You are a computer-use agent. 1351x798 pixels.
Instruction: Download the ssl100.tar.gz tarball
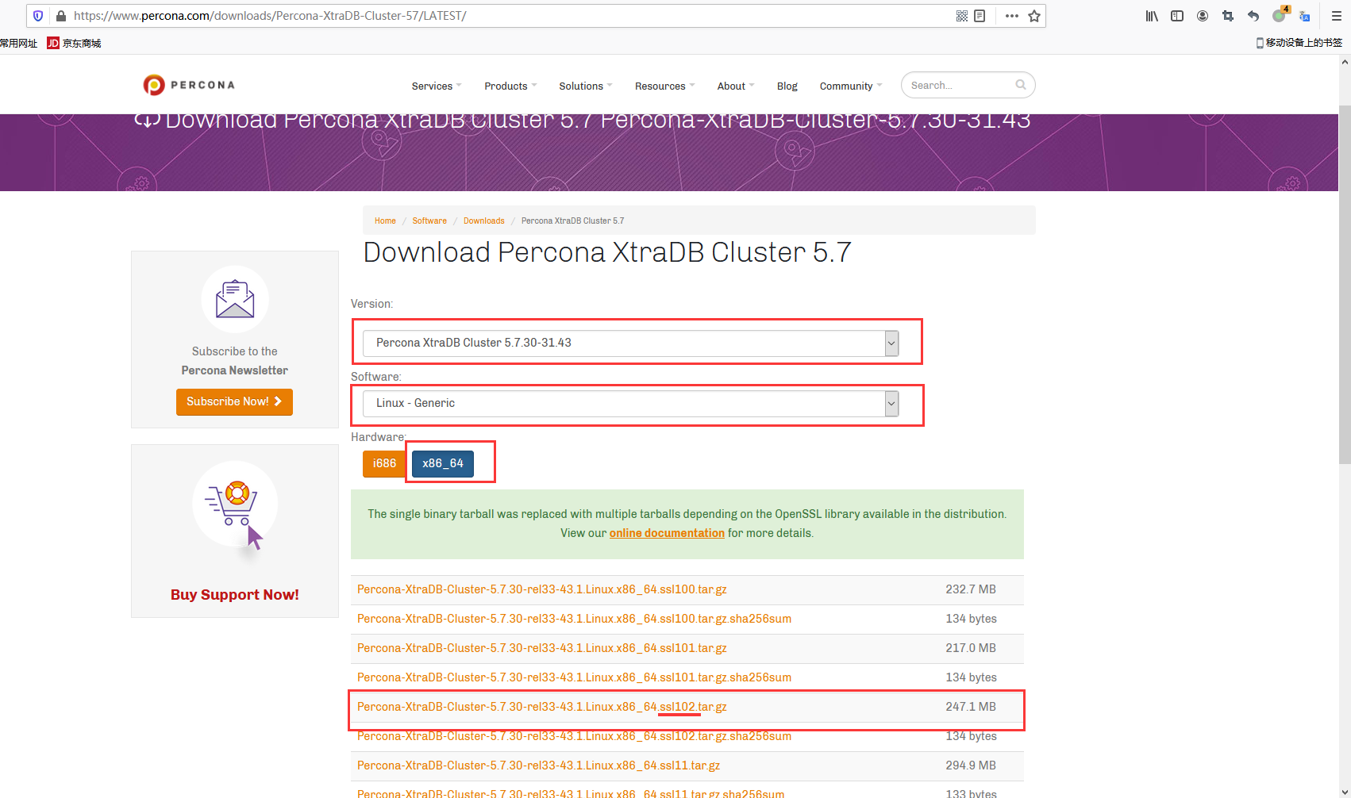pos(542,589)
